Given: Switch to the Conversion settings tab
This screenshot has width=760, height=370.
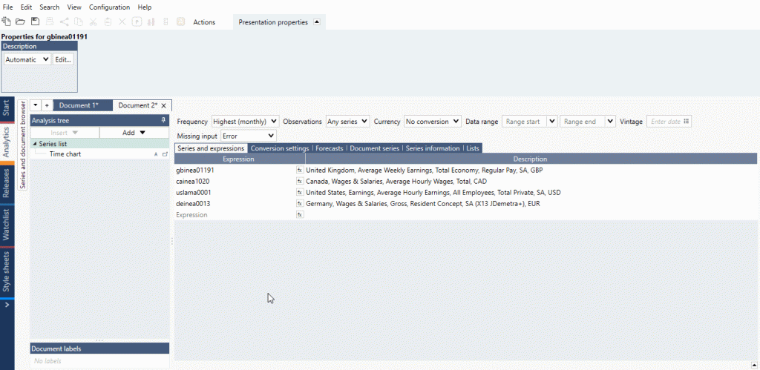Looking at the screenshot, I should [x=279, y=148].
